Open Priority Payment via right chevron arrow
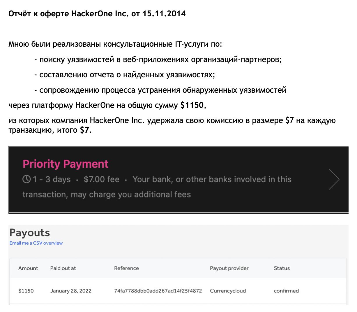 (334, 179)
